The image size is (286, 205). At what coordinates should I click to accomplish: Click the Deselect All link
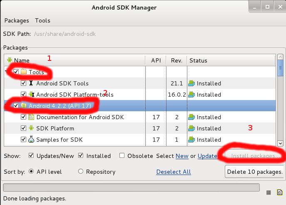[174, 172]
